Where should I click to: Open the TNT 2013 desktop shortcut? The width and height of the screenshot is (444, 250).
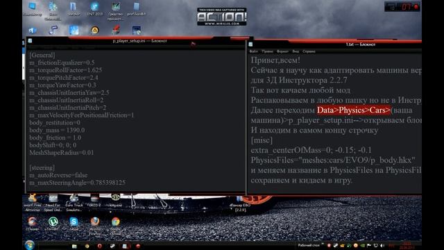[94, 8]
